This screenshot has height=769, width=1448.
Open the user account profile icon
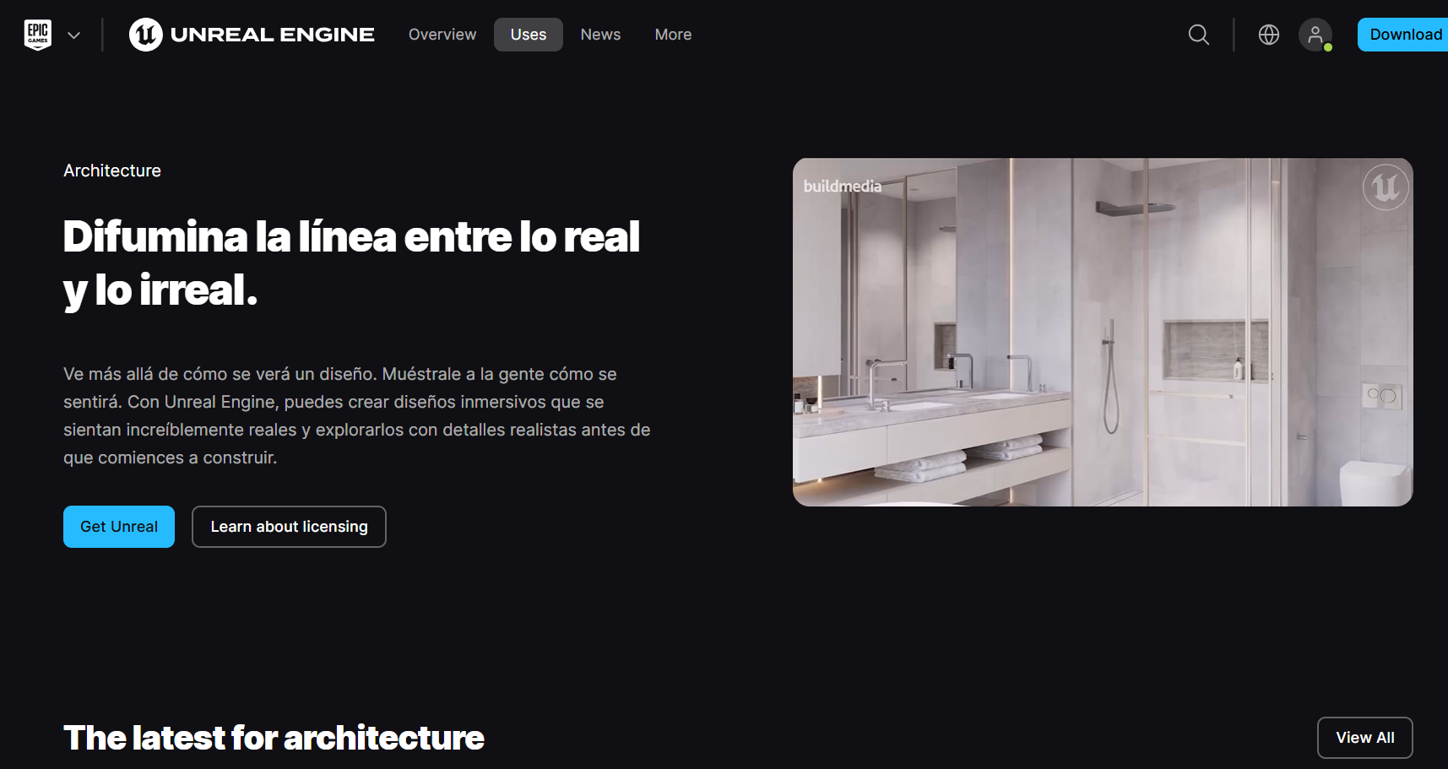click(1315, 35)
